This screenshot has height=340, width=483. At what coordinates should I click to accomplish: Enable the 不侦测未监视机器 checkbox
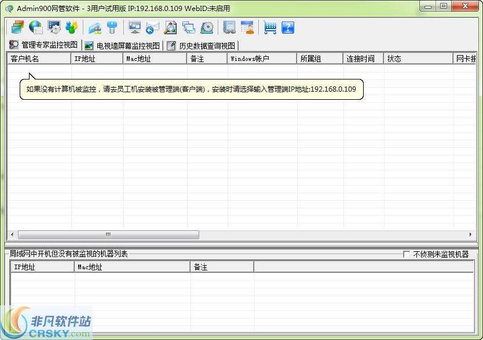pos(407,254)
